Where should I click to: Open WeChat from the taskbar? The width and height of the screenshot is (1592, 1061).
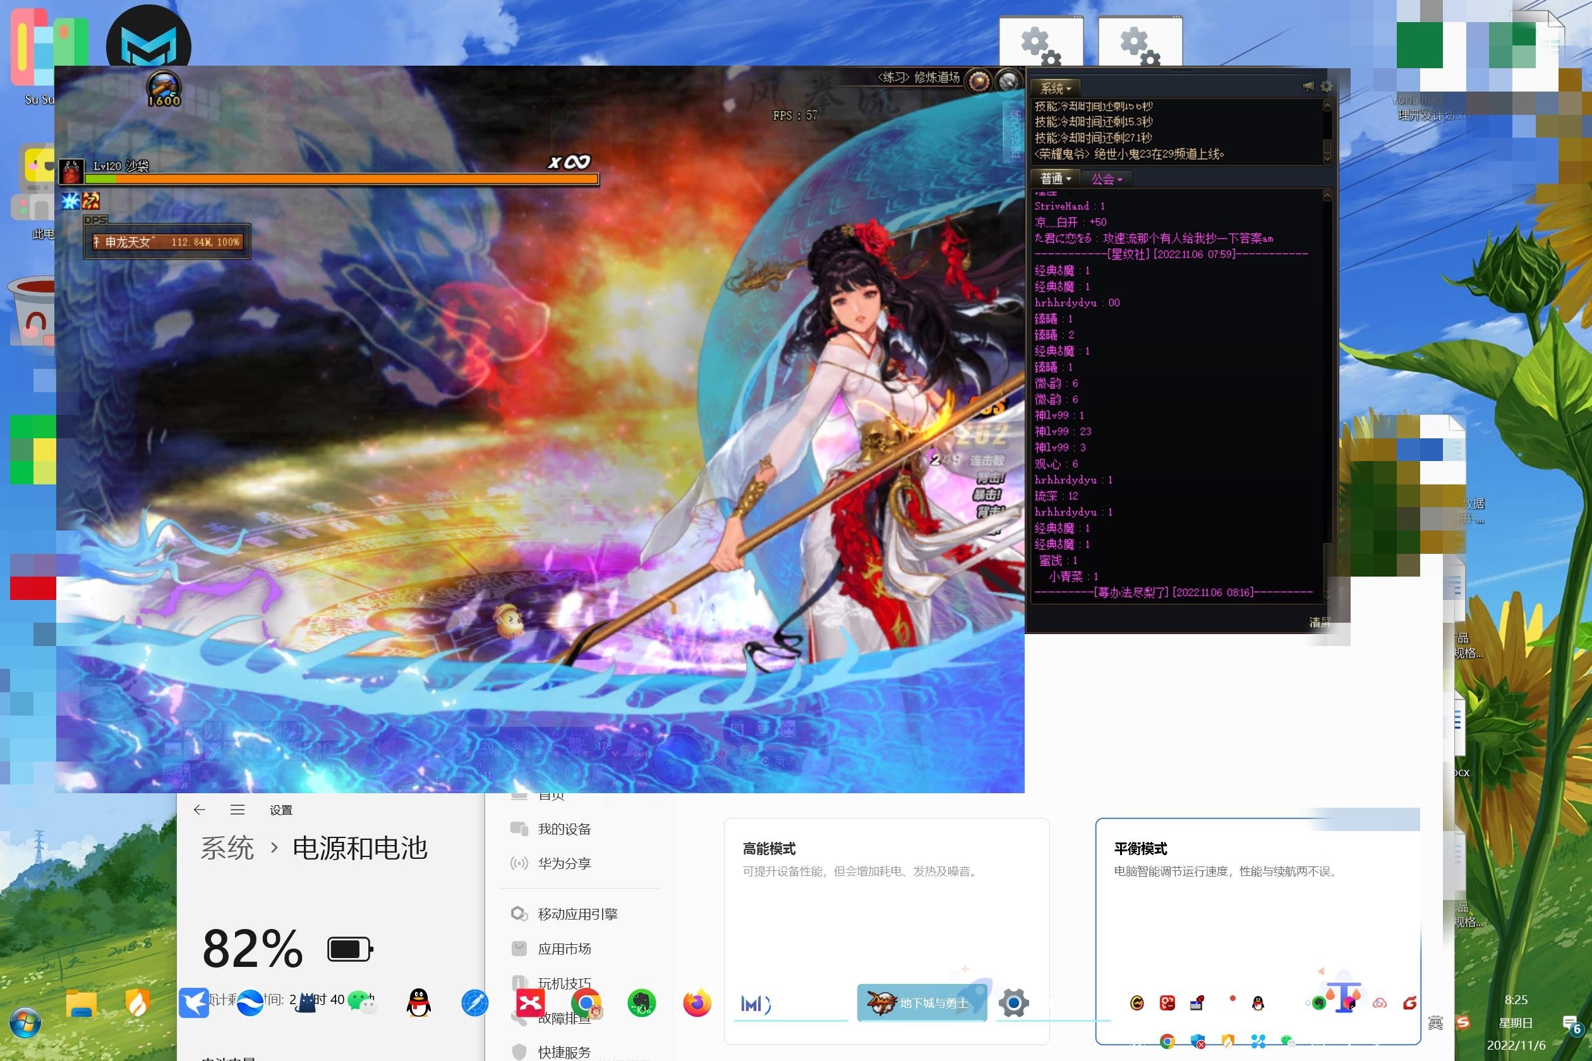coord(362,1003)
